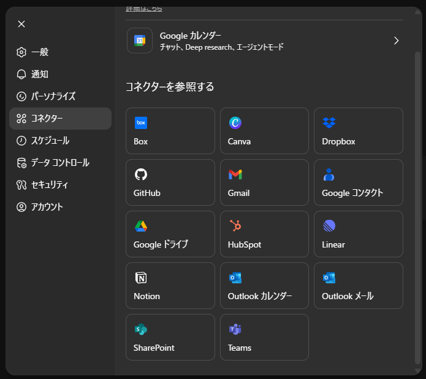
Task: Click the Linear logo icon
Action: tap(329, 226)
